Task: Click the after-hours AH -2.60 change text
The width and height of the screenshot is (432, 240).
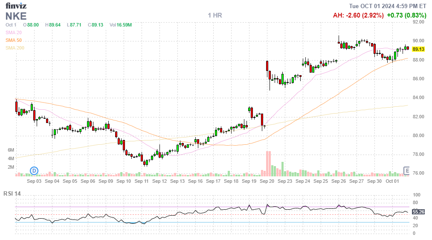Action: click(358, 15)
